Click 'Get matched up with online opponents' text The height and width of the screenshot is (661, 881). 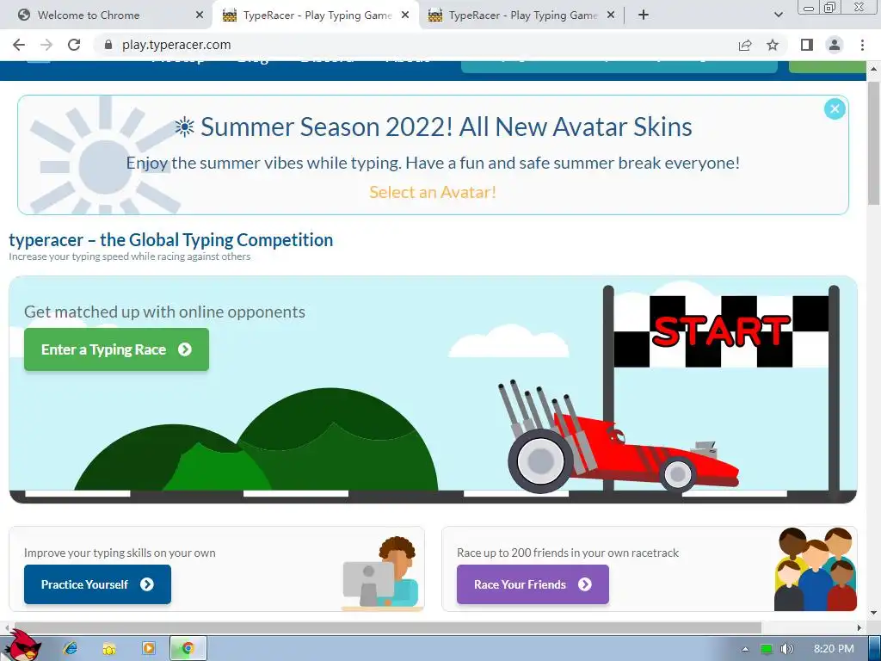164,312
